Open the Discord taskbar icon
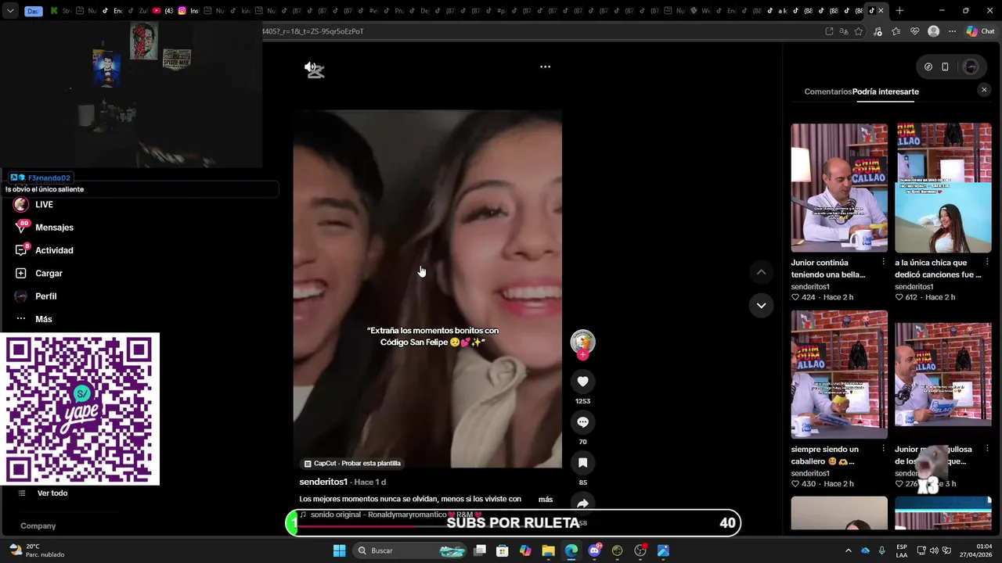Screen dimensions: 1002x563 click(594, 550)
